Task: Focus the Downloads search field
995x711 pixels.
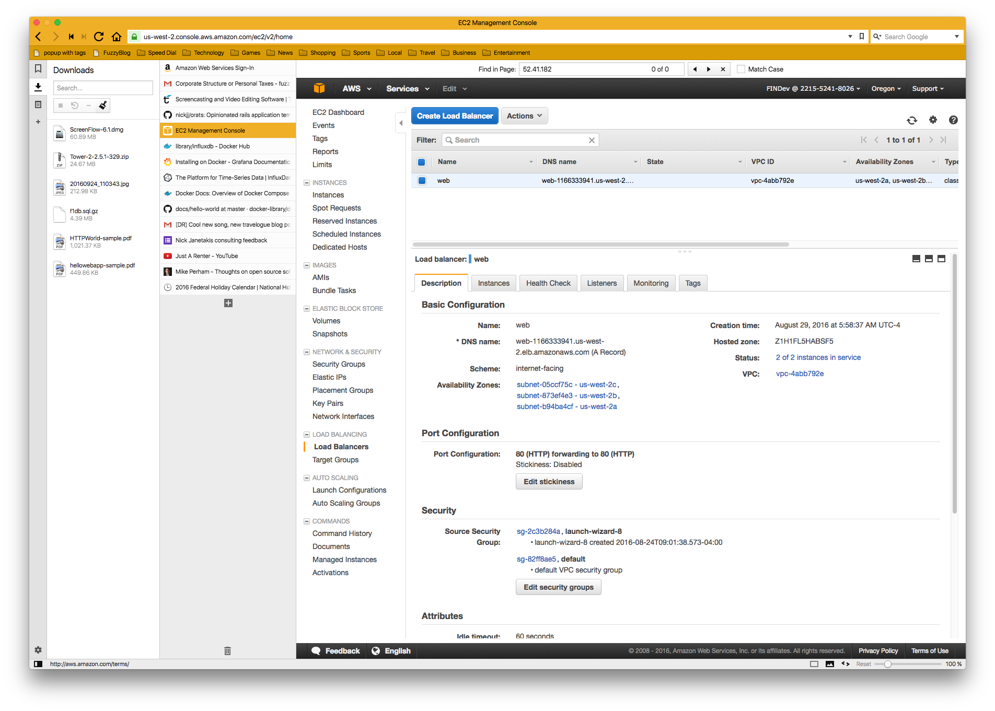Action: (x=103, y=88)
